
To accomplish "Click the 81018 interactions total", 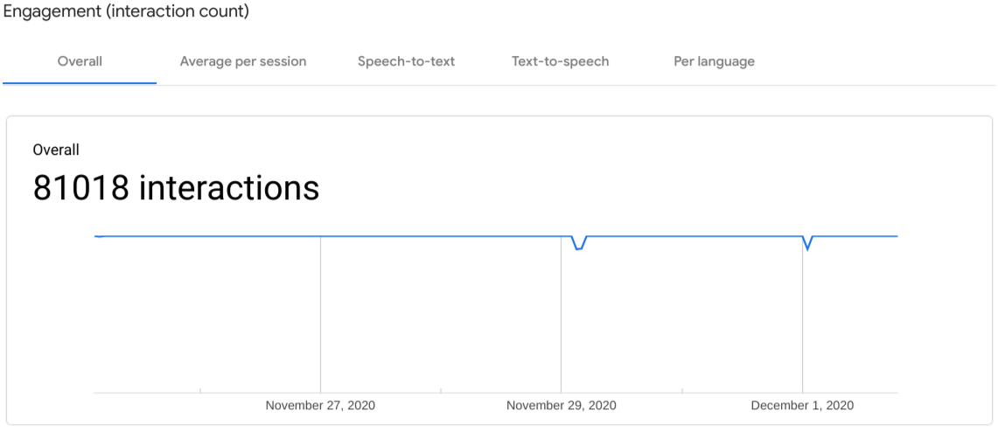I will 176,188.
